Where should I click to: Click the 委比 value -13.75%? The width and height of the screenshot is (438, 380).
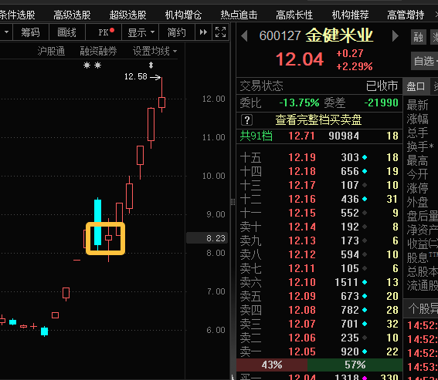pos(299,103)
